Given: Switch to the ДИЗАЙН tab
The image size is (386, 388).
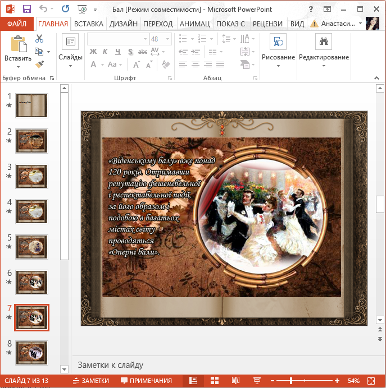Looking at the screenshot, I should [124, 24].
